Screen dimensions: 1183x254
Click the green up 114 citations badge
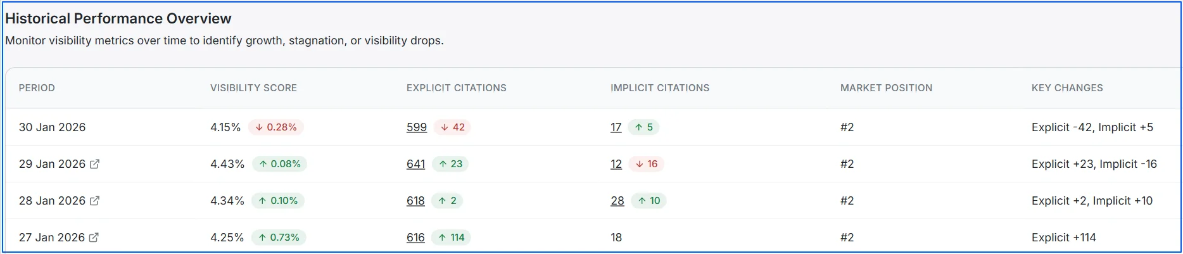tap(452, 238)
